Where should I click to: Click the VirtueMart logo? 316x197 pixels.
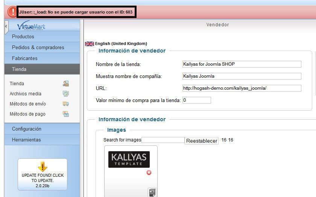click(31, 26)
